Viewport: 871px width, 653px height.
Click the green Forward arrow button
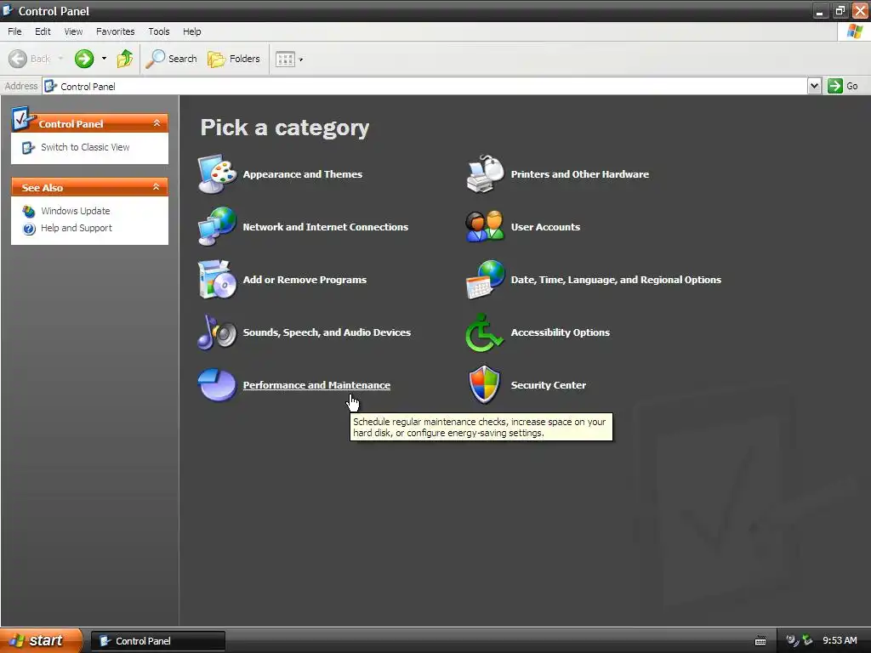pyautogui.click(x=84, y=59)
